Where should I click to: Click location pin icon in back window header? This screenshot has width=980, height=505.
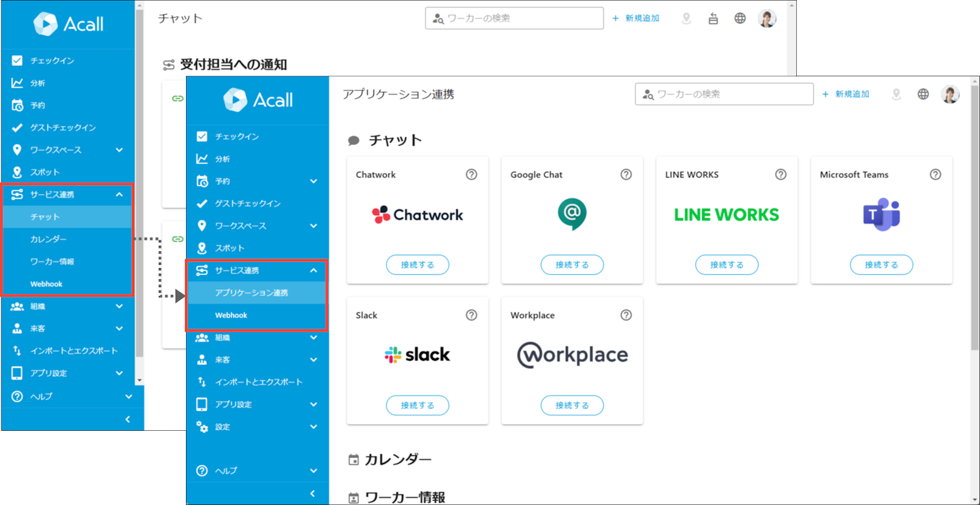686,18
